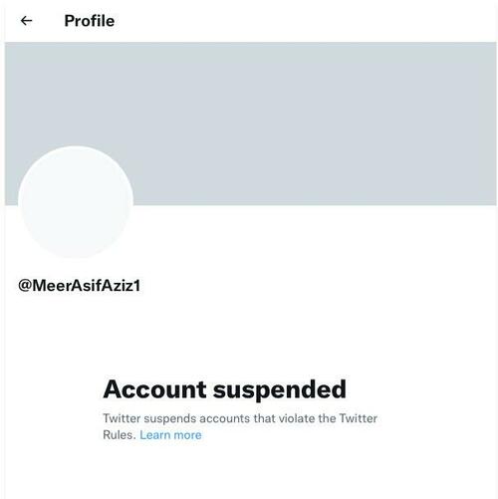The width and height of the screenshot is (498, 499).
Task: Click the word Rules before Learn more
Action: coord(120,435)
